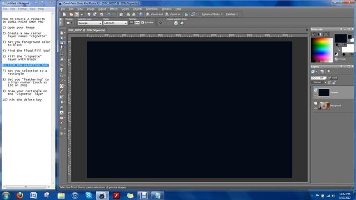This screenshot has width=356, height=200.
Task: Click the black foreground color swatch
Action: pos(340,38)
